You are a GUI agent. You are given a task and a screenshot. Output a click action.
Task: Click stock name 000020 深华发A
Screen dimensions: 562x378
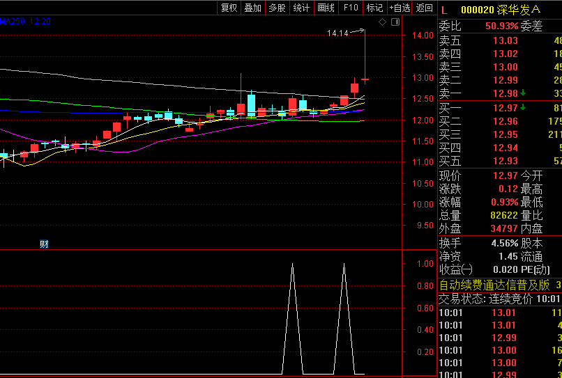point(501,10)
